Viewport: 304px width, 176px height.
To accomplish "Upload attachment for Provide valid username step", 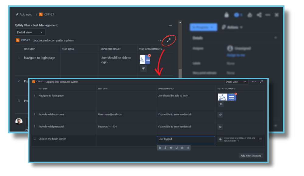I will (x=220, y=115).
